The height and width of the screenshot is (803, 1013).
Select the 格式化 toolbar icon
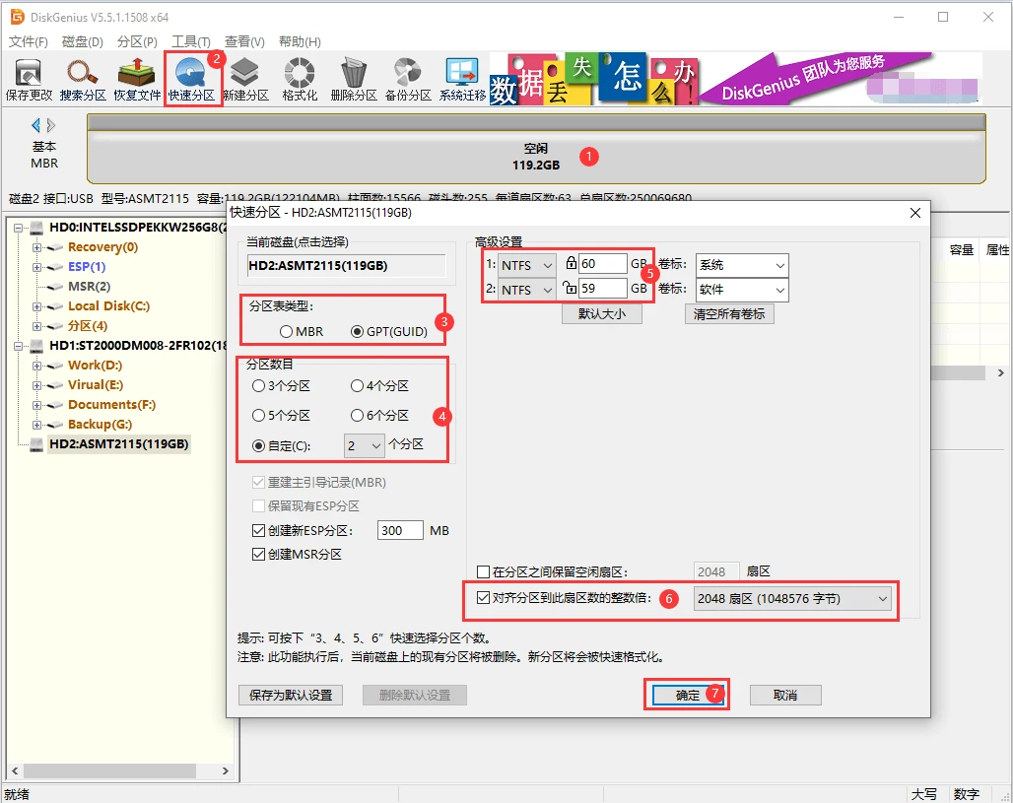pyautogui.click(x=300, y=77)
